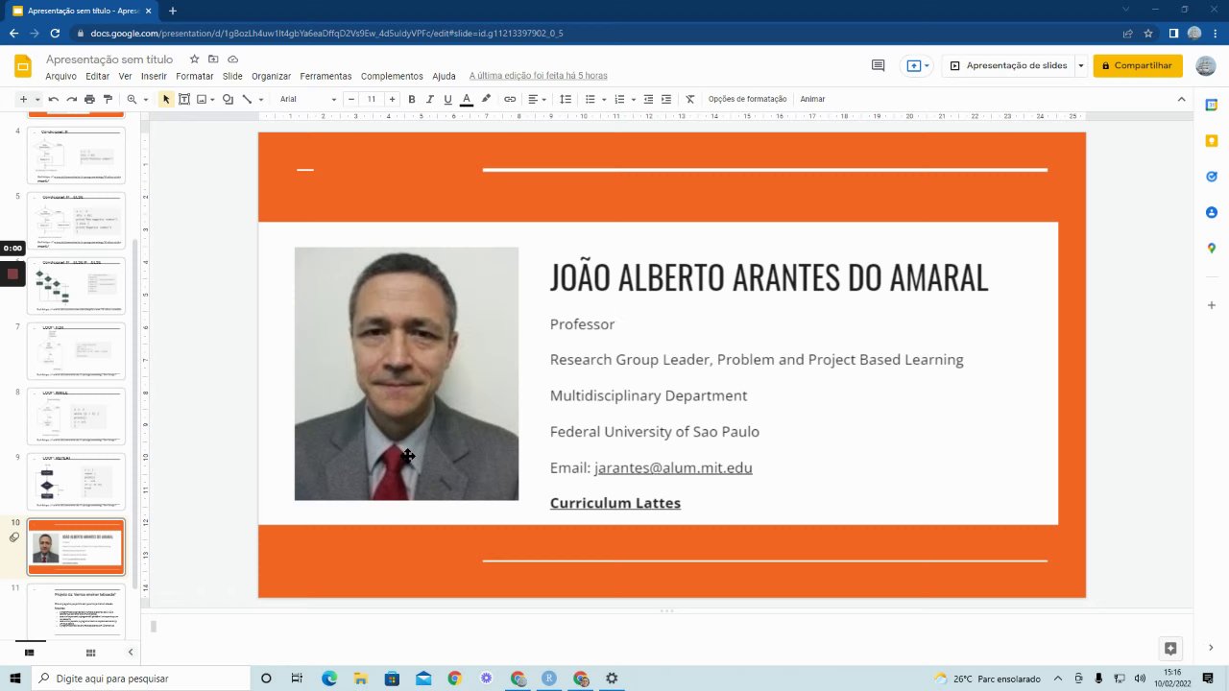This screenshot has height=691, width=1229.
Task: Collapse the slide filmstrip panel arrow
Action: point(131,653)
